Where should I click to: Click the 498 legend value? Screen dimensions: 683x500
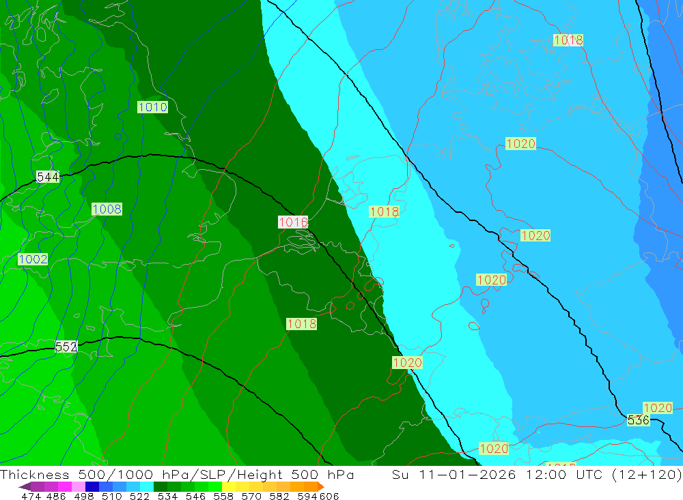coord(84,497)
